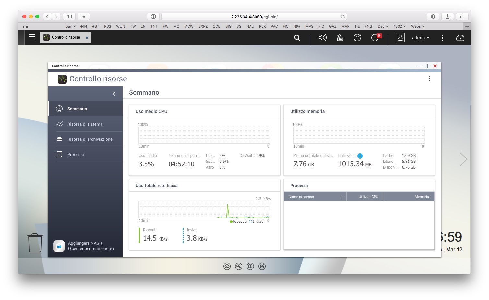This screenshot has width=489, height=300.
Task: Open the QTS search magnifier
Action: (297, 38)
